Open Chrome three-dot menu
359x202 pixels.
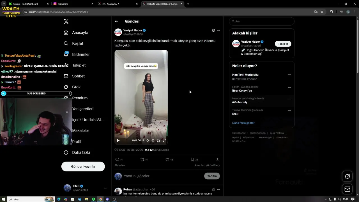pyautogui.click(x=354, y=12)
